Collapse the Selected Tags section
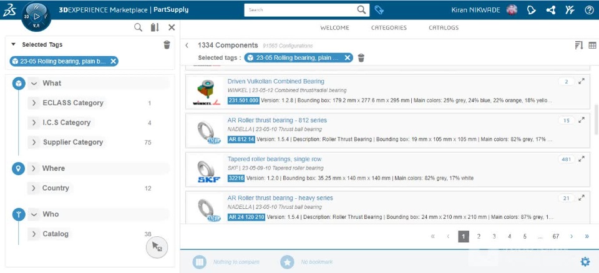 [13, 44]
